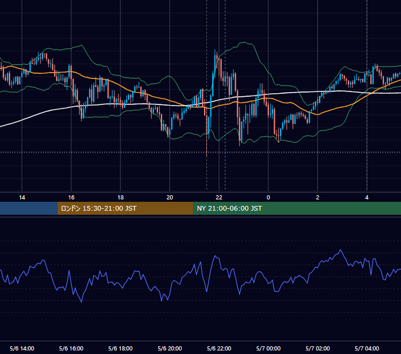Click hour label 4 on price chart axis
Image resolution: width=401 pixels, height=354 pixels.
click(367, 198)
